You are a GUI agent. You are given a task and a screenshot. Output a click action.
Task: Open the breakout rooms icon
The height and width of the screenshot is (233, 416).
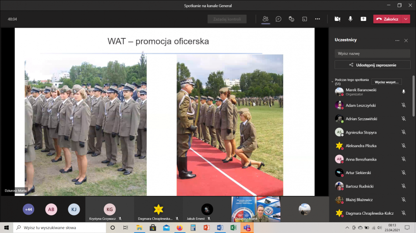pyautogui.click(x=304, y=19)
